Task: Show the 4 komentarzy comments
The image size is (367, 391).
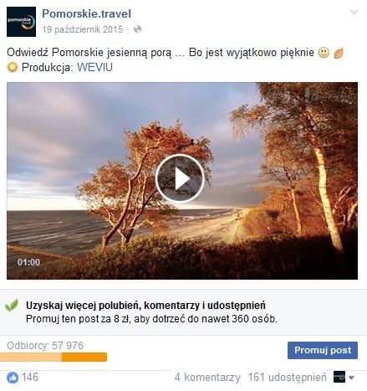Action: 207,378
